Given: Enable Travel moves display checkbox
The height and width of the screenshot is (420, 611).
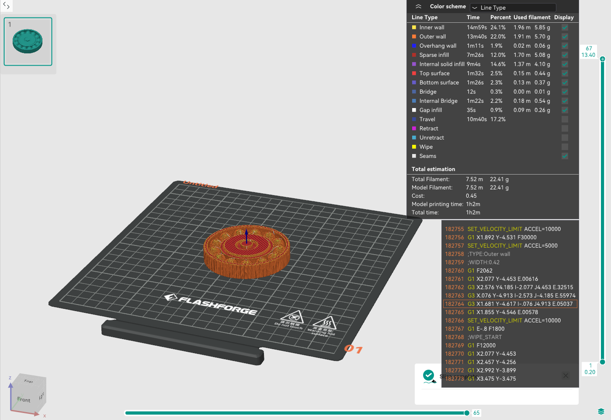Looking at the screenshot, I should [565, 119].
